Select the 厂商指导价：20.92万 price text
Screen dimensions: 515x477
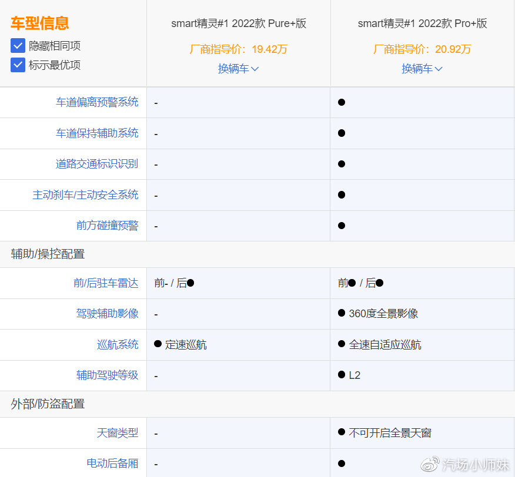pyautogui.click(x=422, y=49)
